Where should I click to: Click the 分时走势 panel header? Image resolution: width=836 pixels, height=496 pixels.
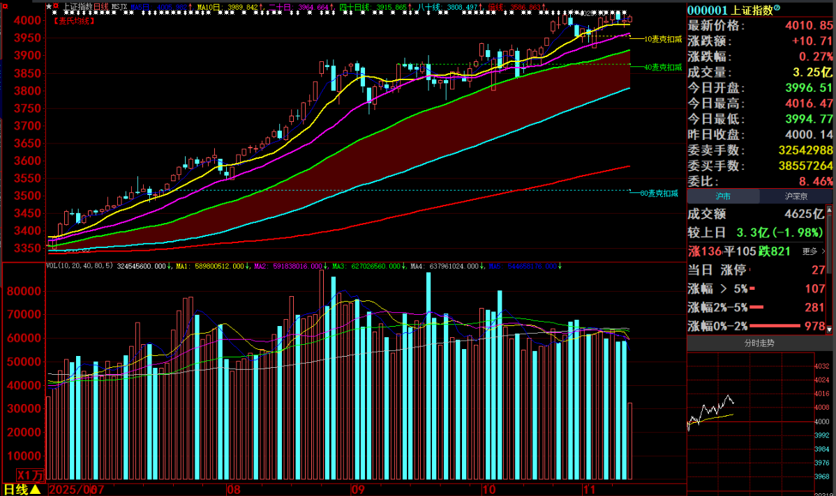[x=758, y=343]
